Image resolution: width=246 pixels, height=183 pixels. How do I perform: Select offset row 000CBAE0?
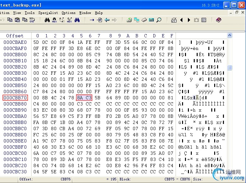pyautogui.click(x=15, y=42)
